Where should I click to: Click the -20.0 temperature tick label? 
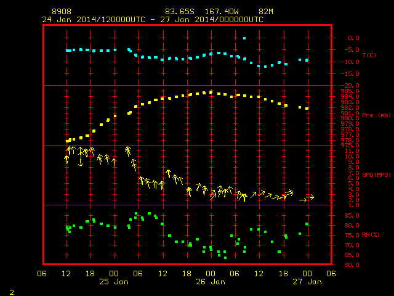pyautogui.click(x=350, y=86)
